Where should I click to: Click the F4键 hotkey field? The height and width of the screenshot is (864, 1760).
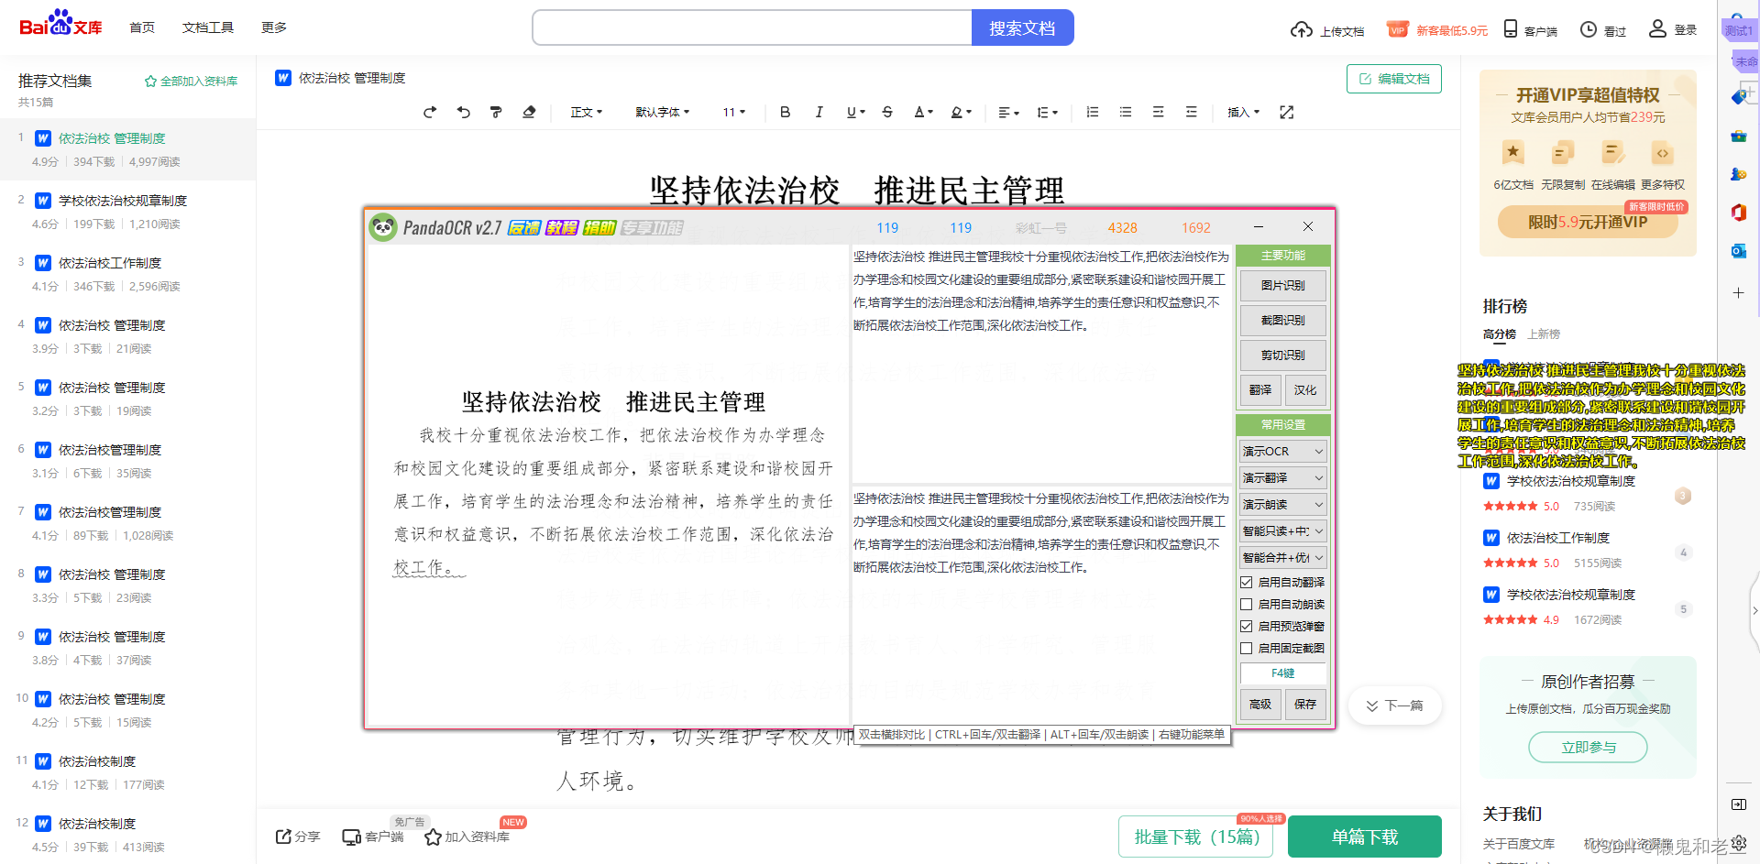[1283, 673]
